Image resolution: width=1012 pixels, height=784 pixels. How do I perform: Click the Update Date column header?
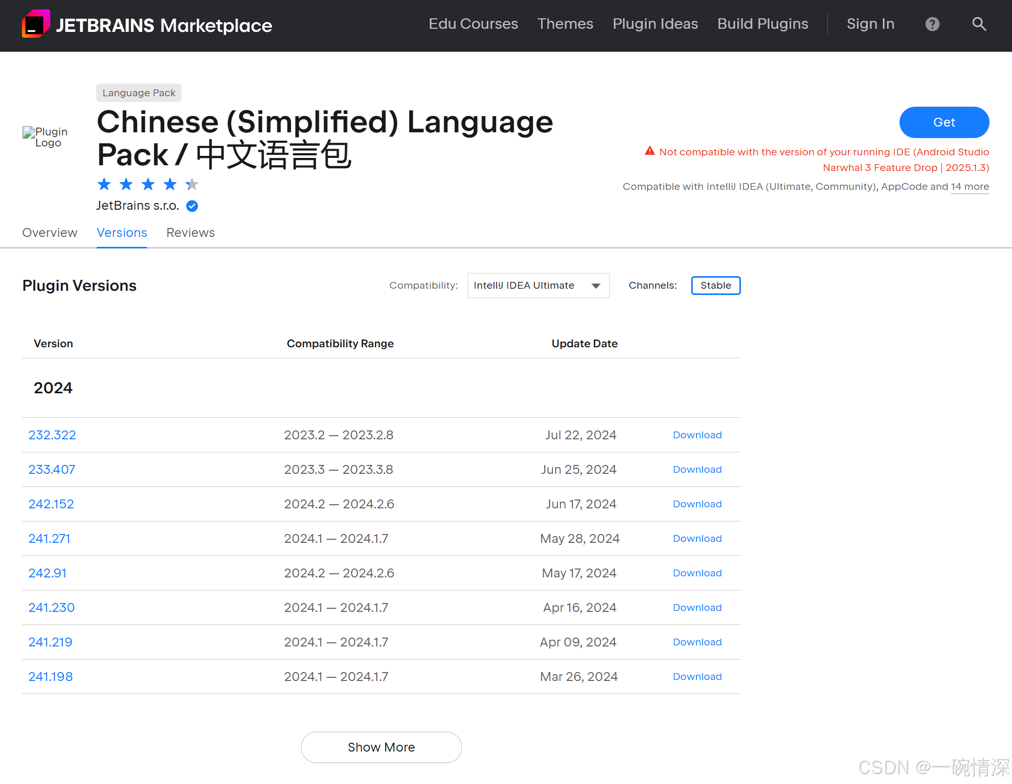584,344
